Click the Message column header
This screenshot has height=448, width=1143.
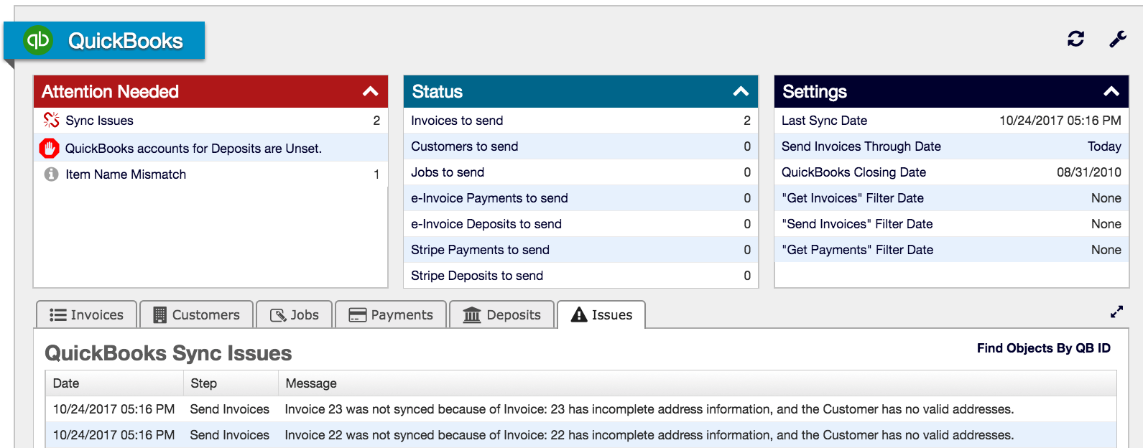tap(698, 383)
